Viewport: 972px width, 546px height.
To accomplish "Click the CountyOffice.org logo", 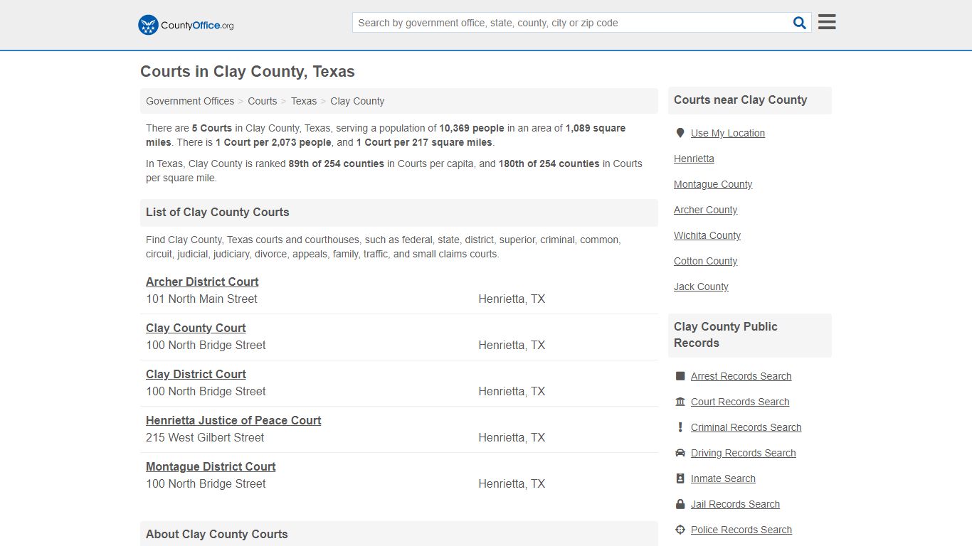I will coord(186,25).
